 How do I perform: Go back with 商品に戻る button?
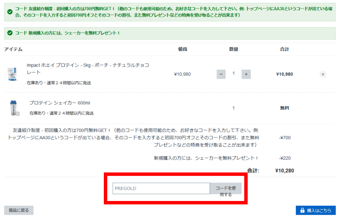19,210
